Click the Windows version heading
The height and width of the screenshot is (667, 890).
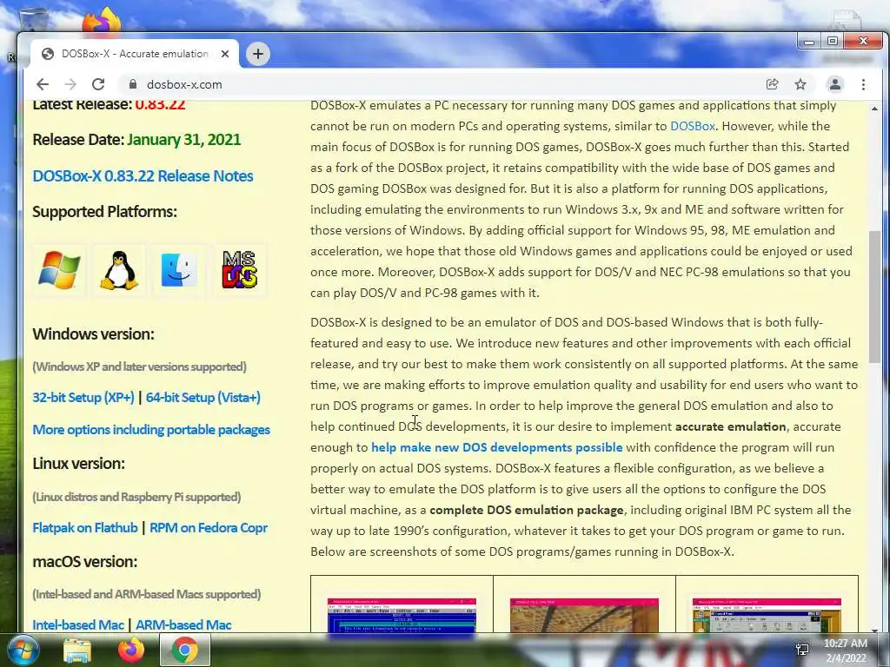93,334
